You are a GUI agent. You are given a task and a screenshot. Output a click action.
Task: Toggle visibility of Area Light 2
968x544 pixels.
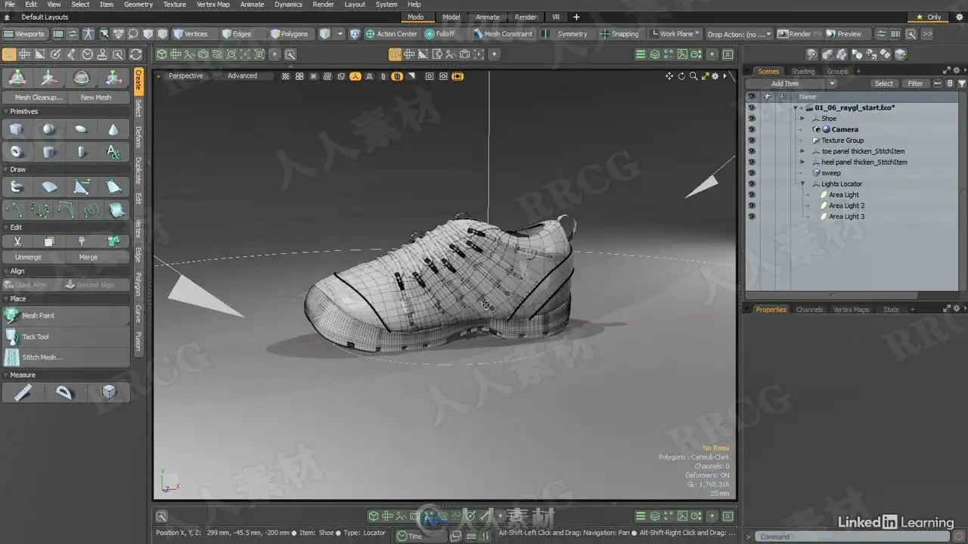pyautogui.click(x=751, y=206)
